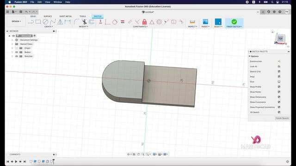This screenshot has width=296, height=166.
Task: Select the Rectangle sketch tool
Action: (x=38, y=22)
